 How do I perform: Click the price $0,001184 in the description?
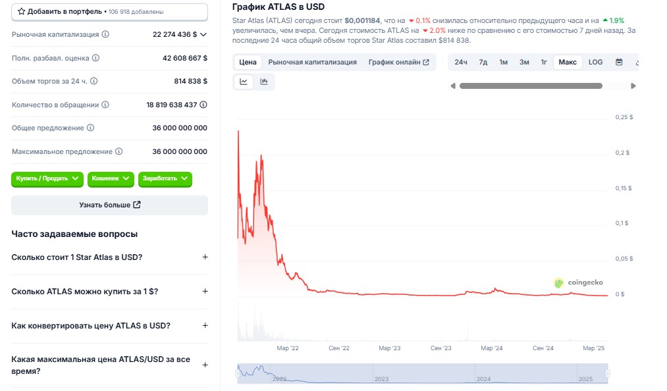pos(362,20)
